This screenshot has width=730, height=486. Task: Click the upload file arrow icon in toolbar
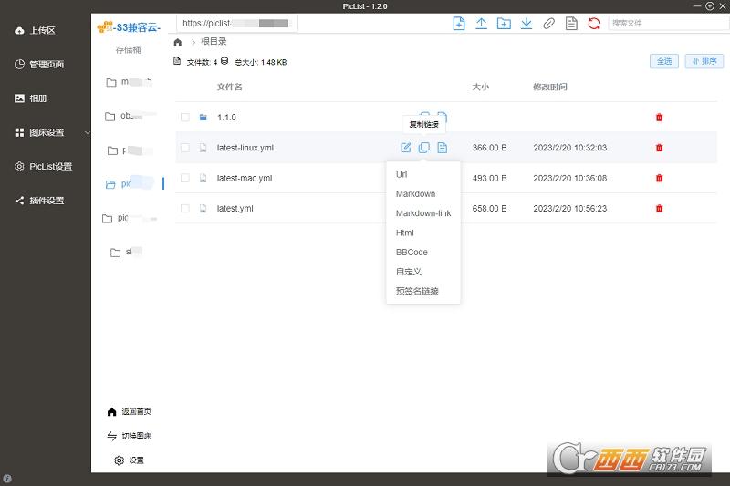(x=482, y=23)
